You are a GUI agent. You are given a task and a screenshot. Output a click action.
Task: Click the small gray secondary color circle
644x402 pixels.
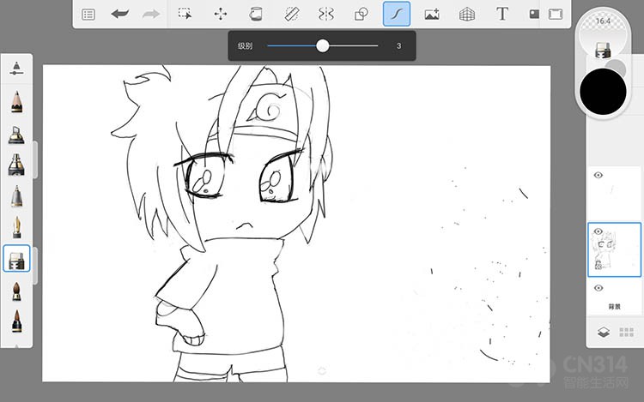[617, 67]
